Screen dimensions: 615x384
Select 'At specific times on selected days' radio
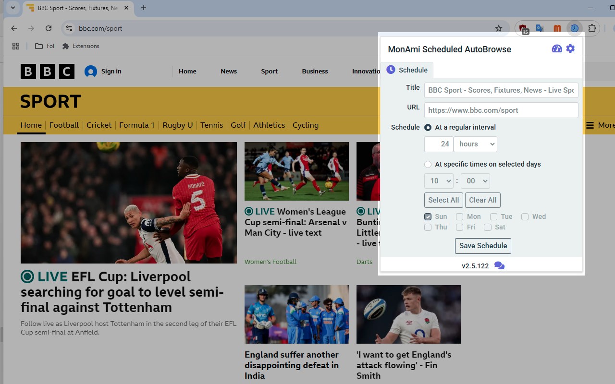click(x=428, y=164)
